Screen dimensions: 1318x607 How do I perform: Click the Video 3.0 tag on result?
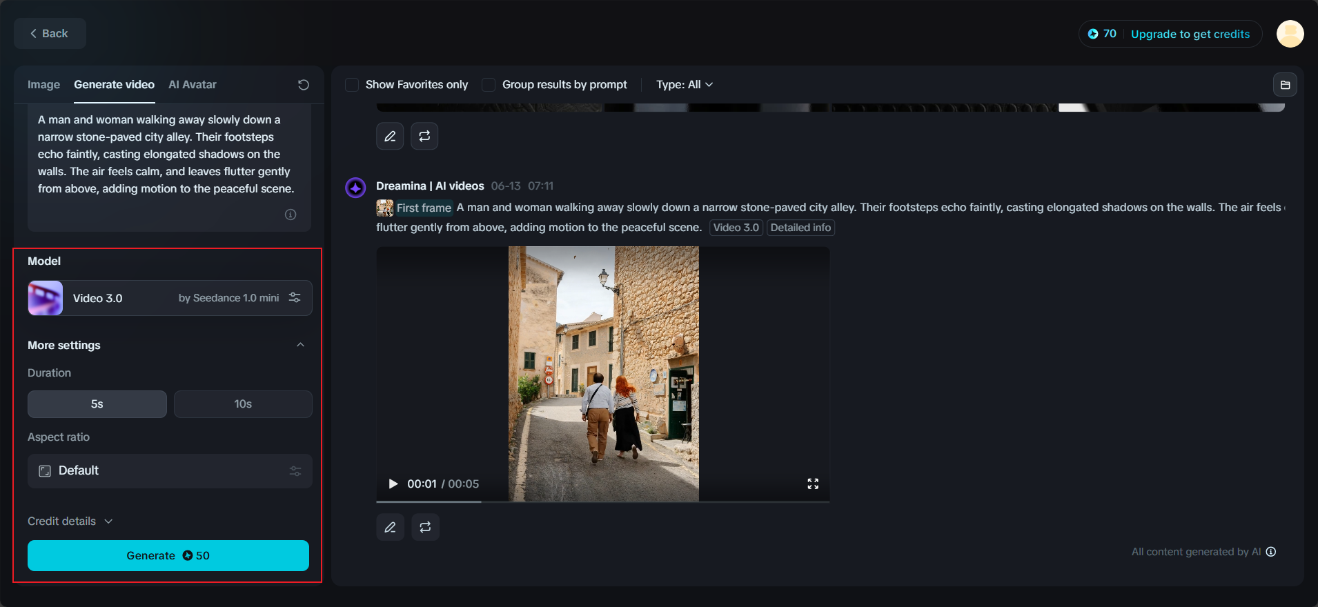[736, 228]
